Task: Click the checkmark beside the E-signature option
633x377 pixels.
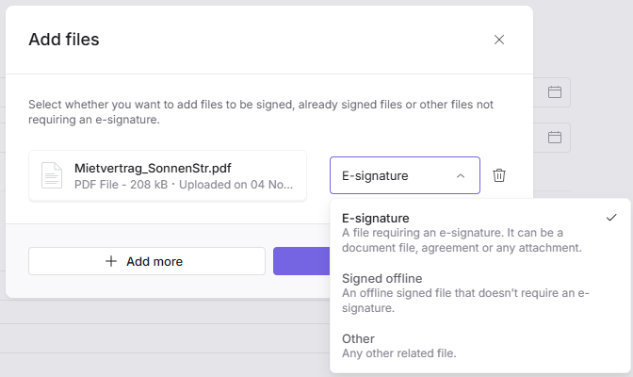Action: pyautogui.click(x=611, y=218)
